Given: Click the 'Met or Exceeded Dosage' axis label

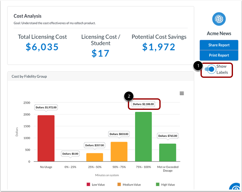Looking at the screenshot, I should [x=168, y=169].
